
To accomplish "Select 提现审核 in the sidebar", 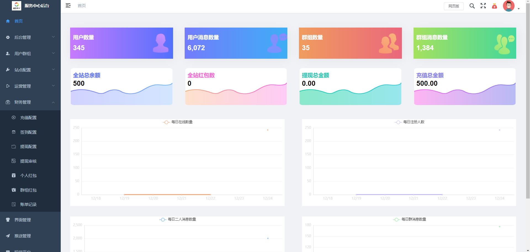I will 28,161.
